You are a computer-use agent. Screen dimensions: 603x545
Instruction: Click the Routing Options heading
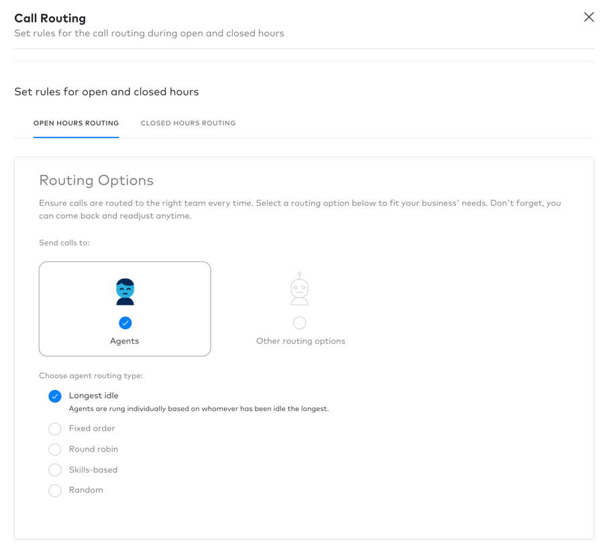[96, 180]
